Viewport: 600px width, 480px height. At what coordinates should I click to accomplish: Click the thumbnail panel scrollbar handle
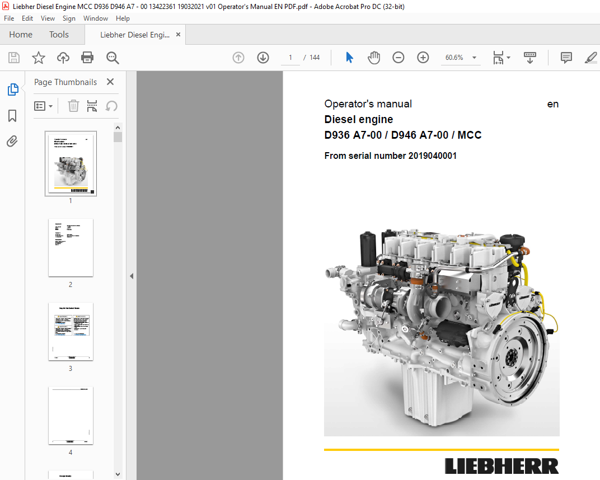[118, 137]
